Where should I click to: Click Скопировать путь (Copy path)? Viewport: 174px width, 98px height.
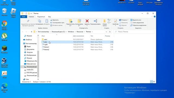coord(57,23)
